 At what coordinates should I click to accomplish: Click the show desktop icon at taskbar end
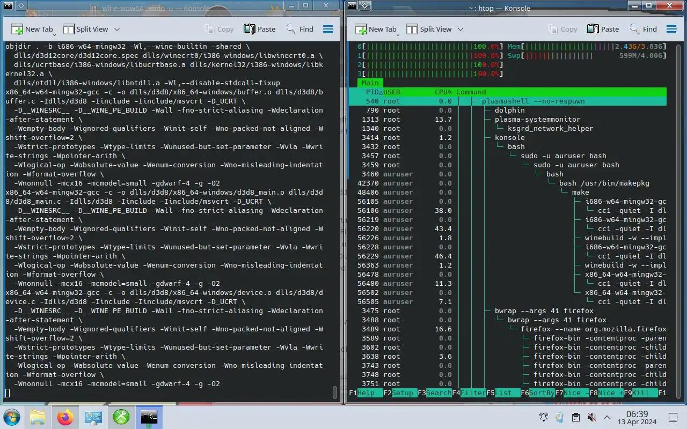tap(673, 417)
